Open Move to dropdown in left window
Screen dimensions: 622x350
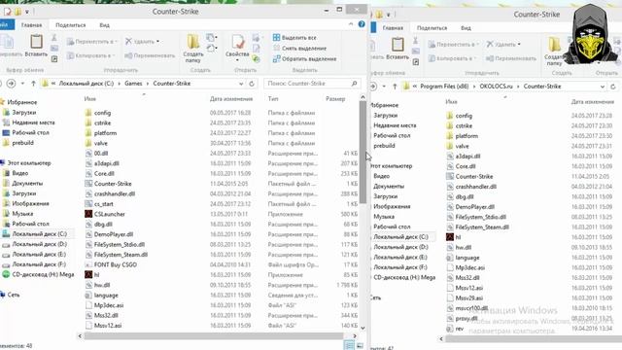92,42
